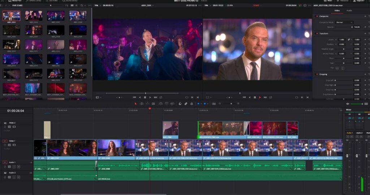This screenshot has width=370, height=195.
Task: Click the red play button in timeline viewer
Action: [260, 97]
